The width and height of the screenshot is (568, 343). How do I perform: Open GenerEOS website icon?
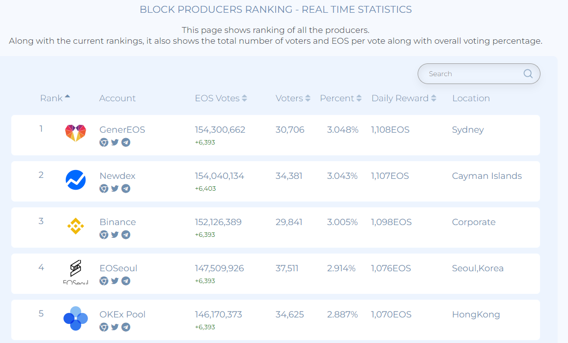pyautogui.click(x=104, y=143)
